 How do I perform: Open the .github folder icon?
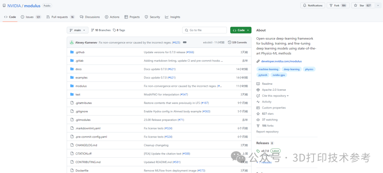pyautogui.click(x=72, y=52)
